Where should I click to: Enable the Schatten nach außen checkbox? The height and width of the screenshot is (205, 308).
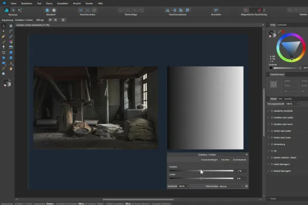(x=272, y=117)
